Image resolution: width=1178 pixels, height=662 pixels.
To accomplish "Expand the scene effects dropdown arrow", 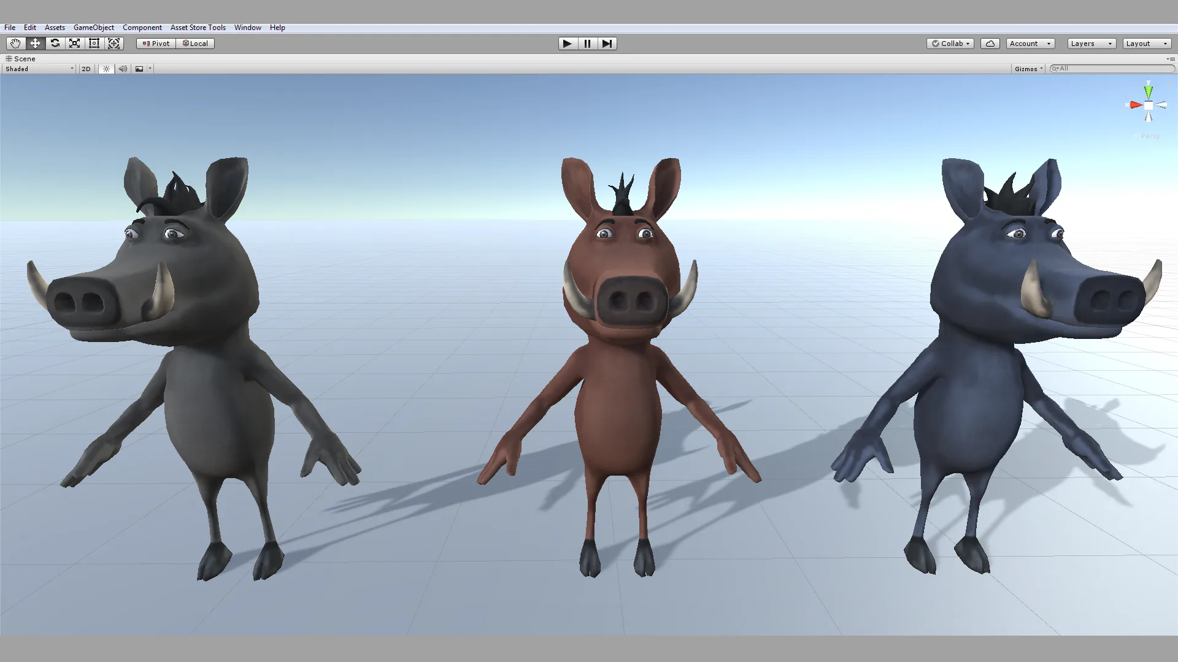I will tap(150, 69).
